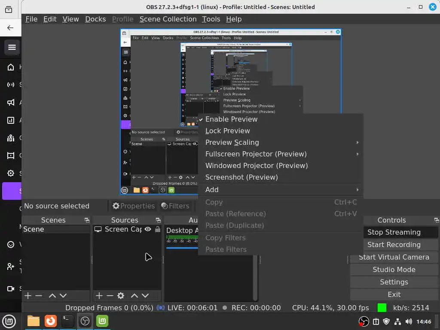Uncheck Enable Preview in context menu
Screen dimensions: 440x330
[x=281, y=119]
